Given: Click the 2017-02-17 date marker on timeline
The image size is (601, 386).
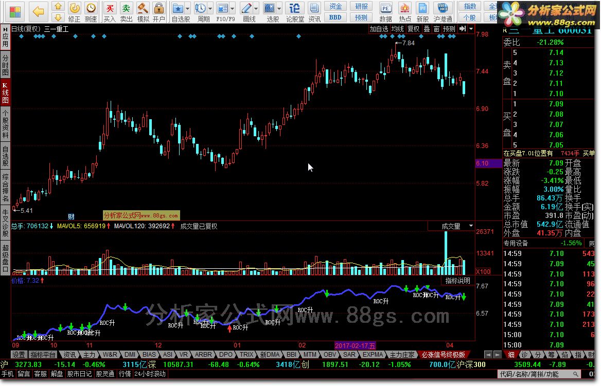Looking at the screenshot, I should (x=355, y=345).
